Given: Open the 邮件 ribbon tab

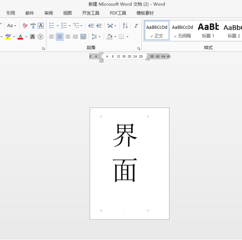Looking at the screenshot, I should coord(30,13).
